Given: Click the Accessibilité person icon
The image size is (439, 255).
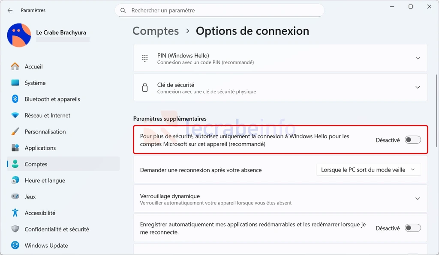Looking at the screenshot, I should (x=15, y=213).
